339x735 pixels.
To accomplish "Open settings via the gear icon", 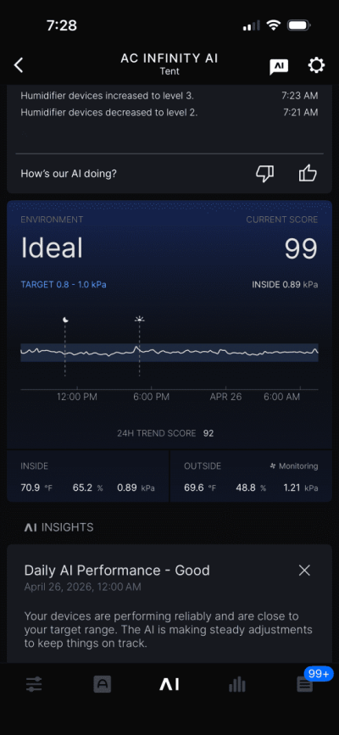I will (x=316, y=65).
